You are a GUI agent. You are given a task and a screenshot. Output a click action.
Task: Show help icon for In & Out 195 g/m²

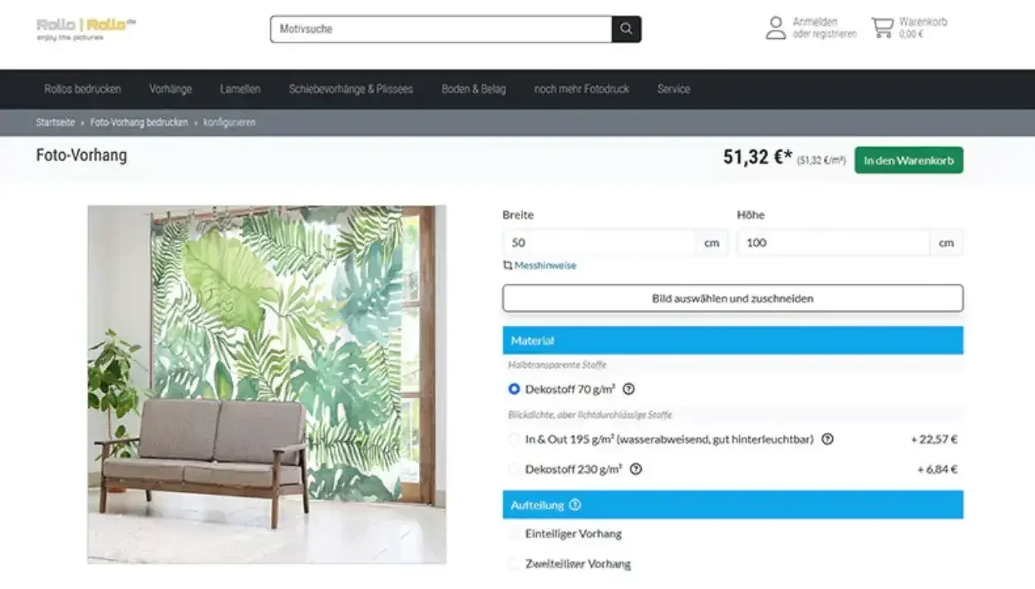click(x=827, y=439)
